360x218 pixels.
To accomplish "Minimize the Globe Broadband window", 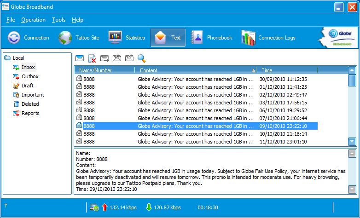I will click(x=339, y=7).
